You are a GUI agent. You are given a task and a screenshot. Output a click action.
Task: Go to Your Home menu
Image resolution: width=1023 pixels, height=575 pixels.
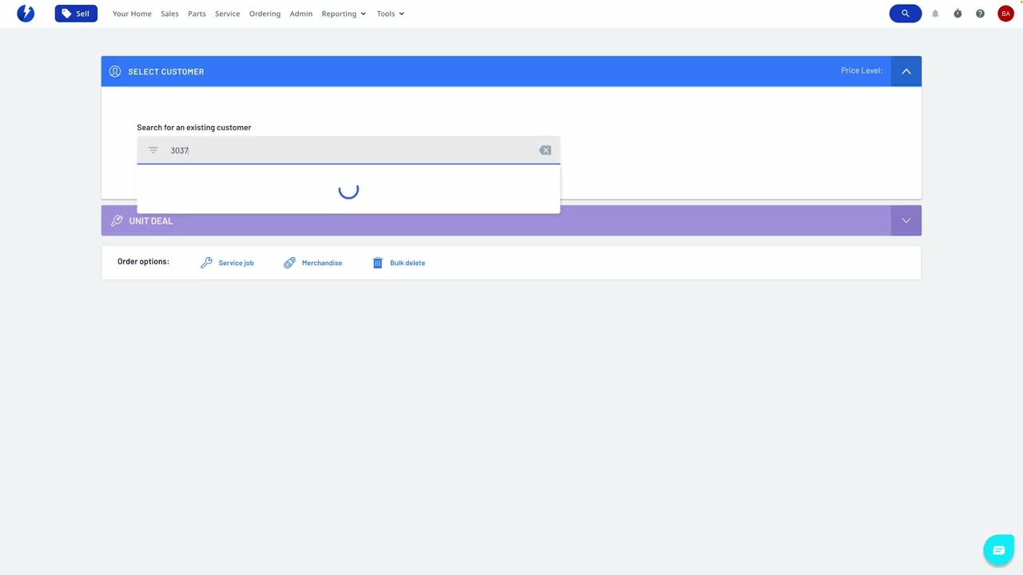[132, 14]
